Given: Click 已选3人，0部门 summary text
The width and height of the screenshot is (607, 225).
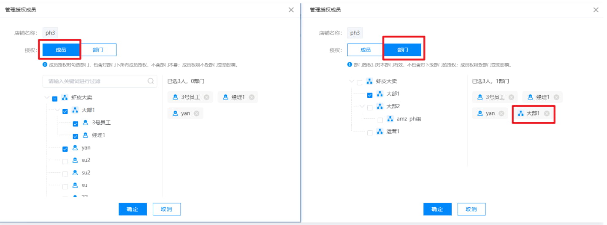Looking at the screenshot, I should [x=186, y=81].
